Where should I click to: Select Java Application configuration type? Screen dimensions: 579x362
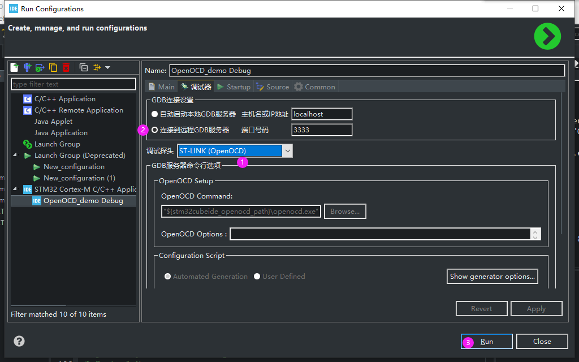point(61,133)
